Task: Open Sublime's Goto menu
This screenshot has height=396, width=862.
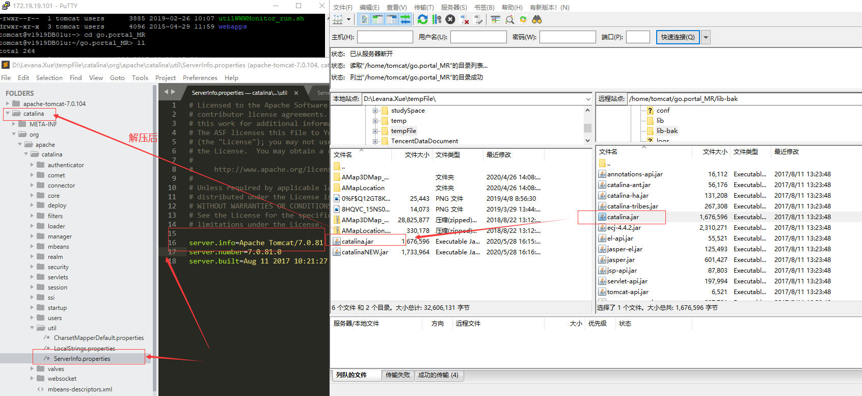Action: click(117, 78)
